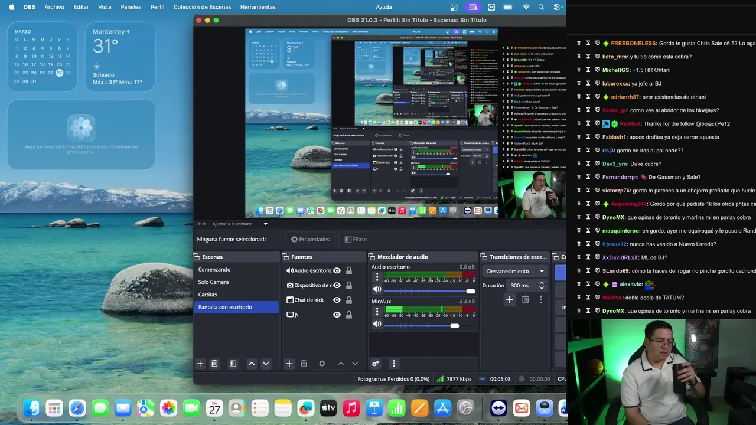The image size is (756, 425).
Task: Open the Desvanecimiento transition dropdown
Action: (516, 271)
